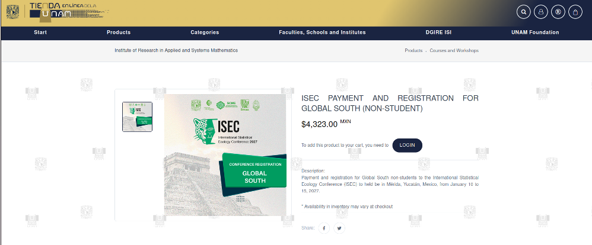Select the ISEC product thumbnail
The image size is (592, 245).
pos(137,117)
